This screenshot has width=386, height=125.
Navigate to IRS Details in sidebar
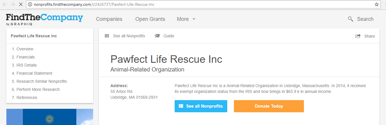[x=26, y=65]
